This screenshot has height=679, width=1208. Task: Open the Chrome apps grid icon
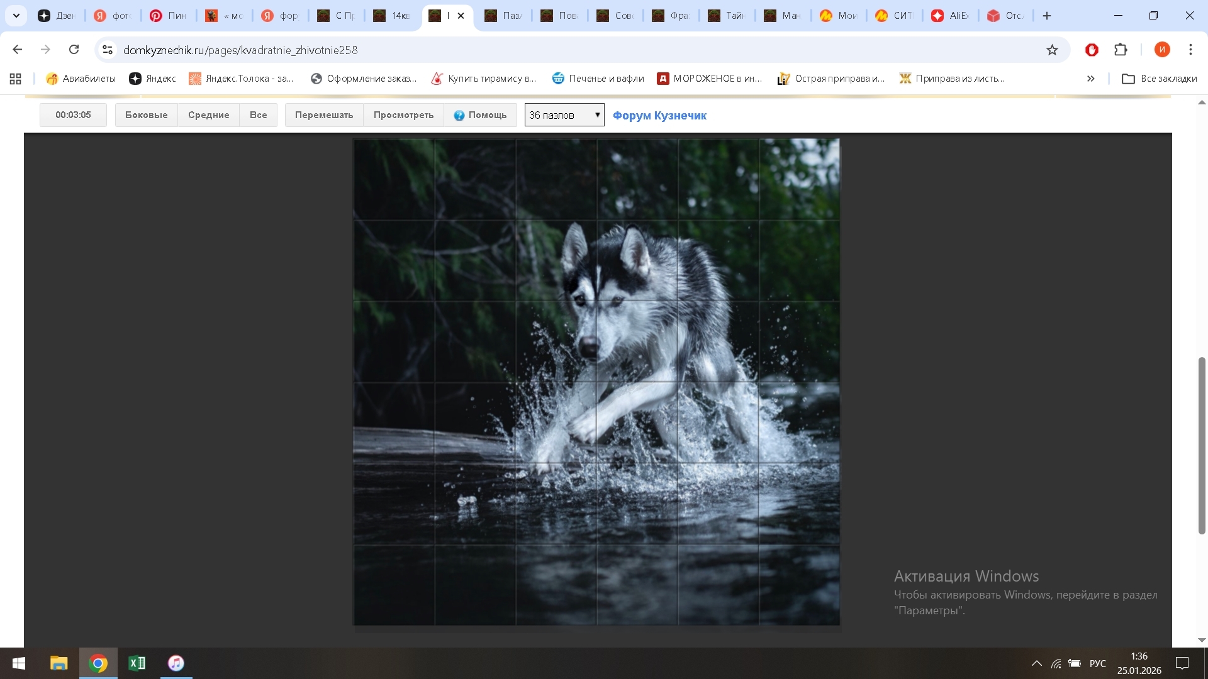(15, 79)
